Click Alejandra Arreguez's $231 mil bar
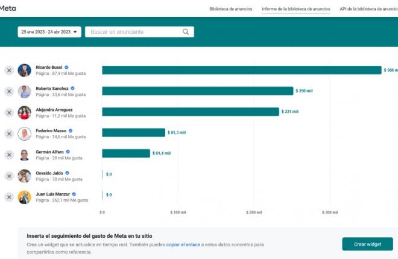This screenshot has height=259, width=398. tap(191, 112)
